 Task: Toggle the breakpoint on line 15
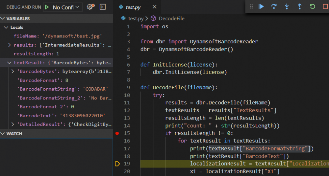click(117, 133)
